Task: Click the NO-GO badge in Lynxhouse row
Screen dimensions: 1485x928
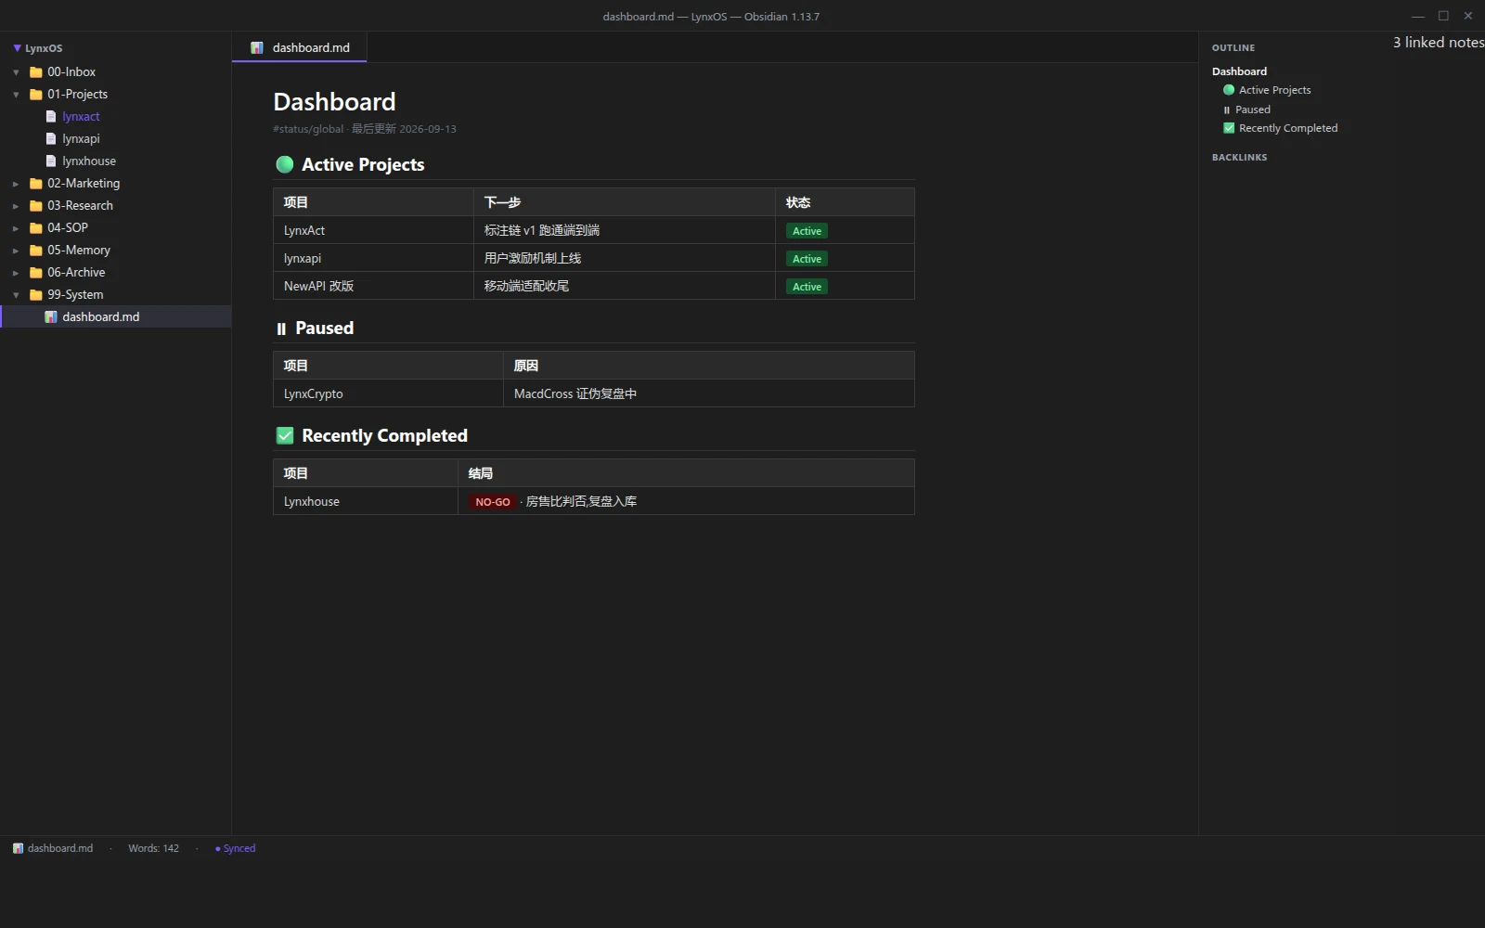Action: [x=493, y=502]
